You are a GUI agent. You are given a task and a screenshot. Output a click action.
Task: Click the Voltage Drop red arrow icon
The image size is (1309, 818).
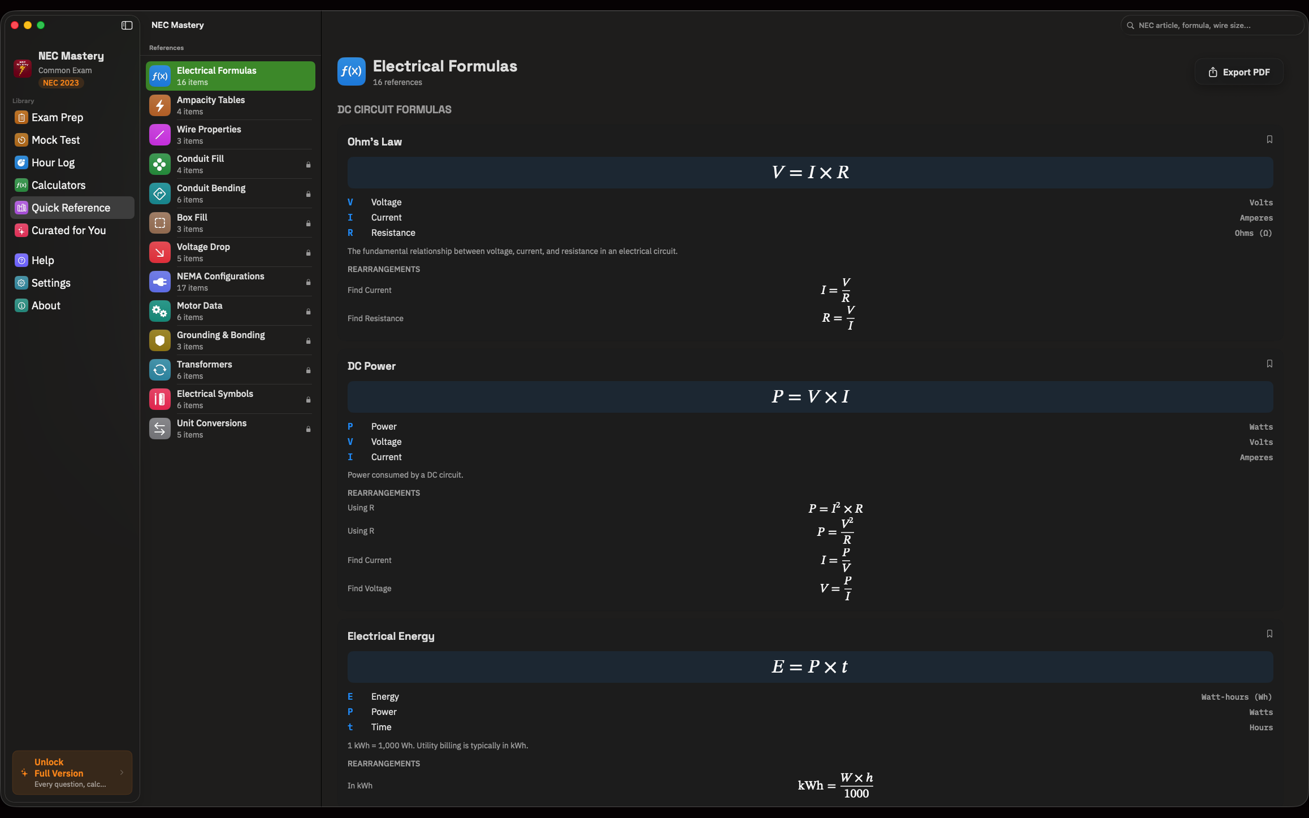click(160, 252)
